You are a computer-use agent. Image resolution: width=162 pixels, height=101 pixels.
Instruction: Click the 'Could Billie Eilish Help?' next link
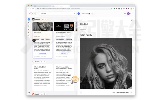click(122, 92)
